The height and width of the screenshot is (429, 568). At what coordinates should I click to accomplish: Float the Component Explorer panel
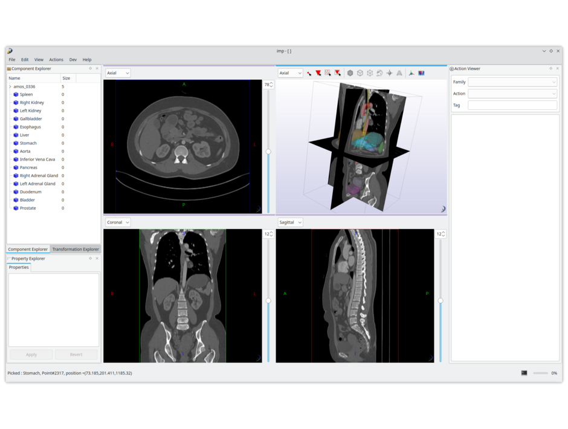click(90, 68)
